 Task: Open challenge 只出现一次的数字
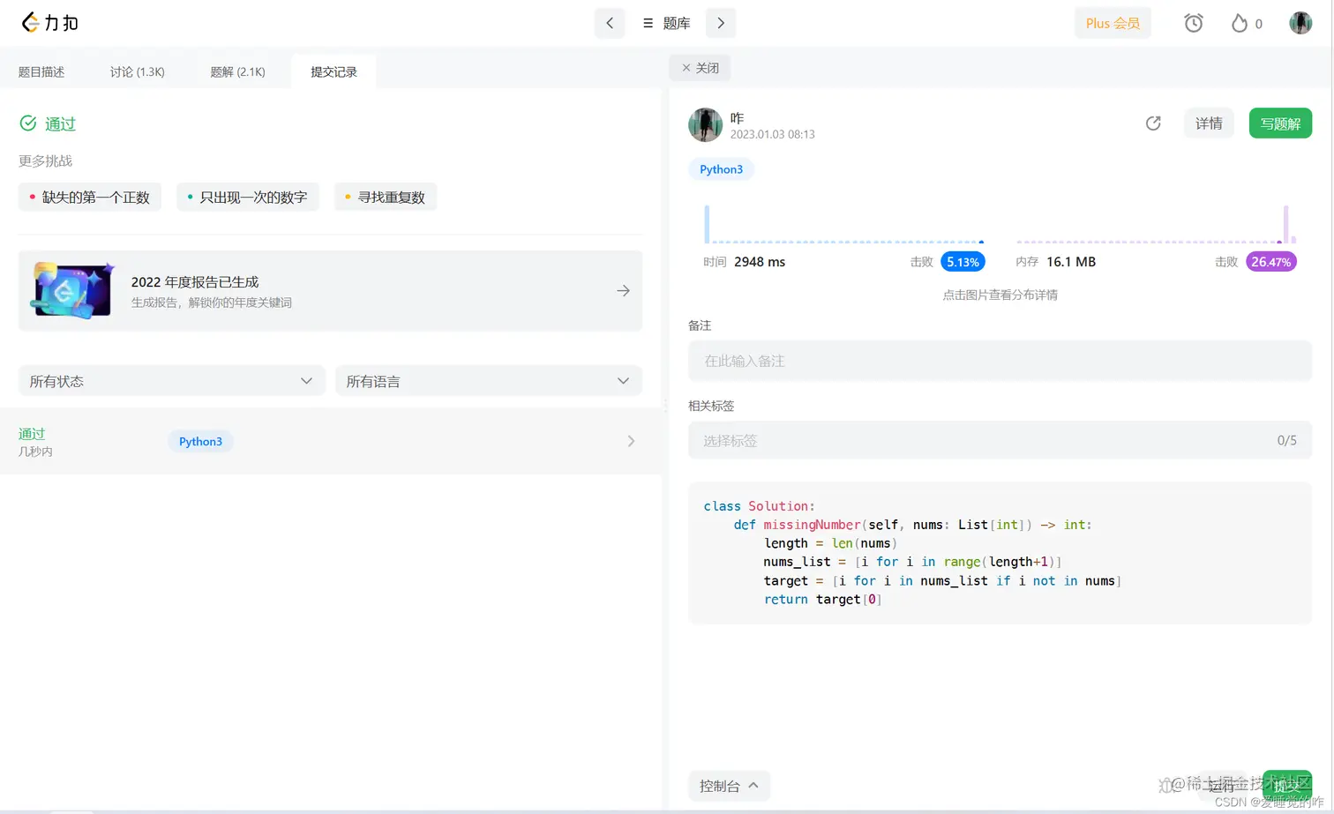(x=248, y=198)
